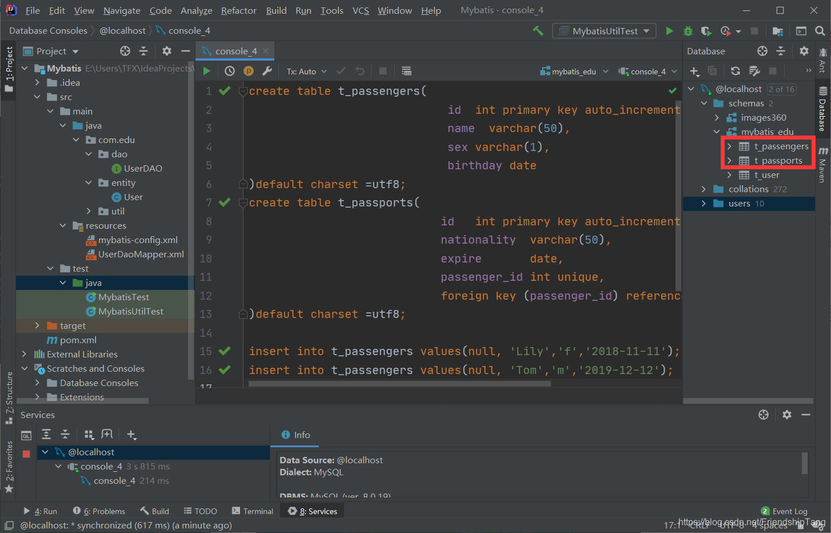Refresh the database with the sync icon

click(736, 71)
